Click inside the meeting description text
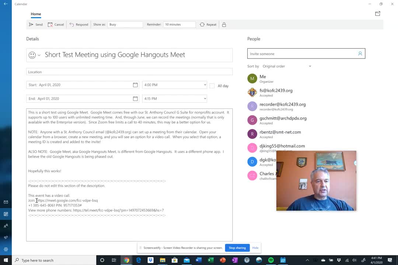Image resolution: width=398 pixels, height=265 pixels. point(129,175)
